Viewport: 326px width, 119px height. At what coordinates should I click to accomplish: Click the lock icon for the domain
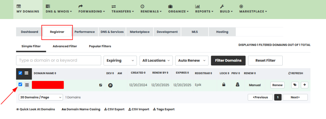(x=224, y=85)
